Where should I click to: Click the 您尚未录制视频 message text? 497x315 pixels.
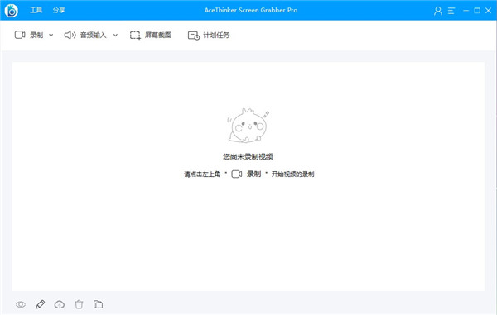click(248, 156)
